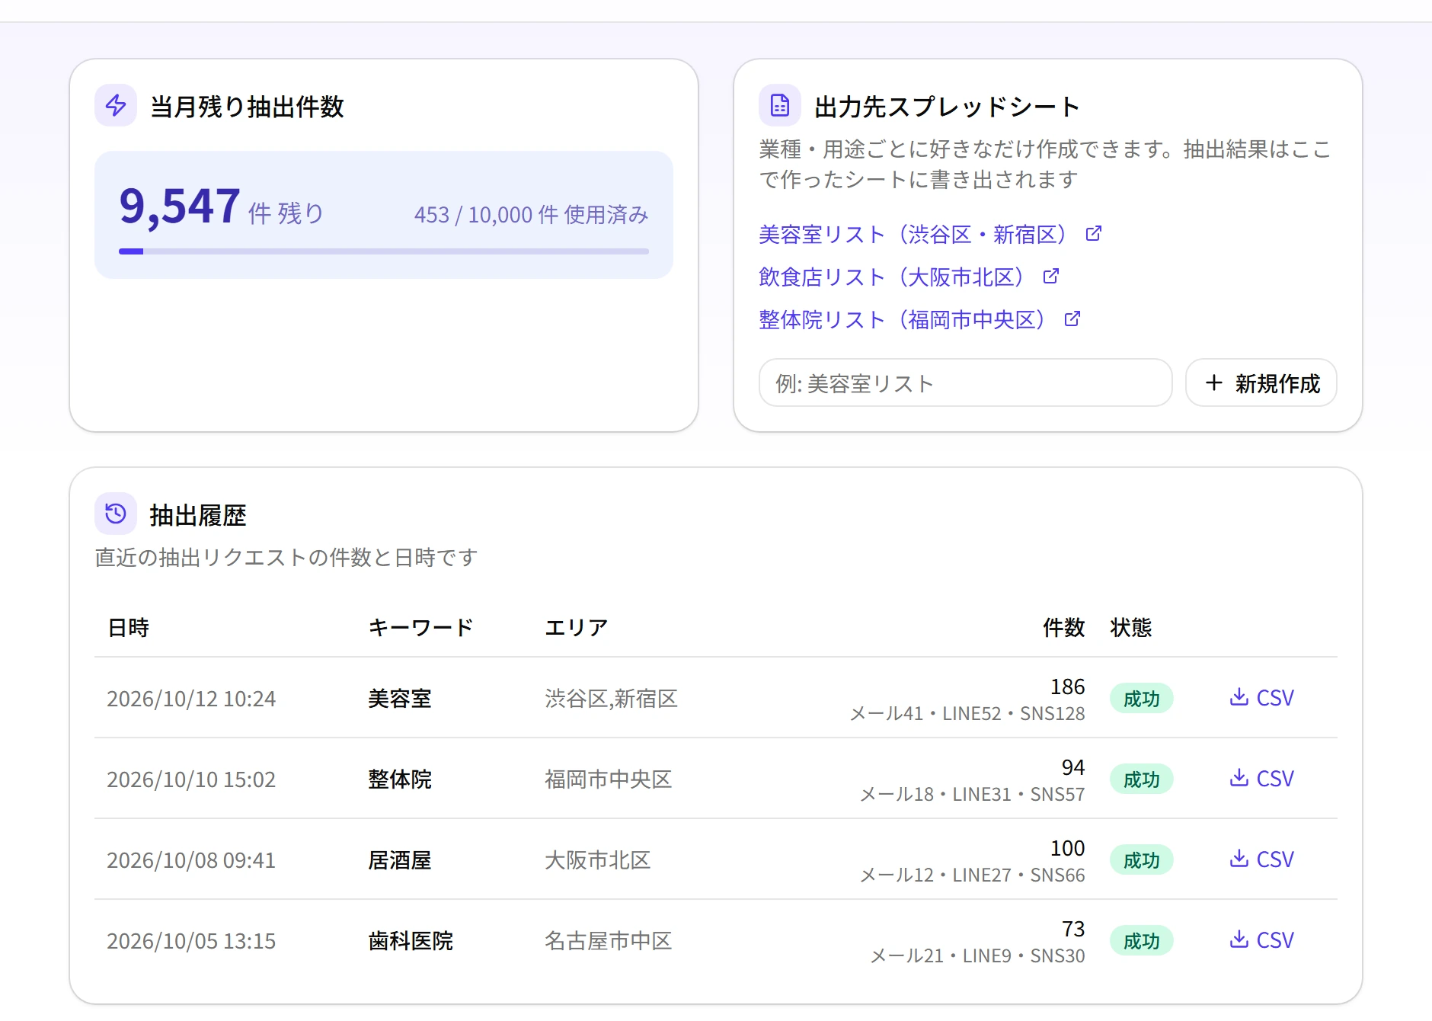Select the 2026/10/12 10:24 date cell
The height and width of the screenshot is (1021, 1432).
click(x=191, y=699)
